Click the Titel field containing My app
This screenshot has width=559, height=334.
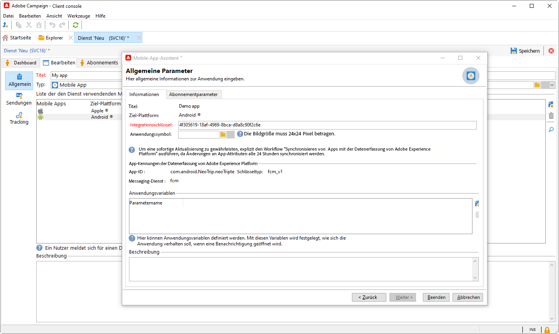click(x=86, y=75)
